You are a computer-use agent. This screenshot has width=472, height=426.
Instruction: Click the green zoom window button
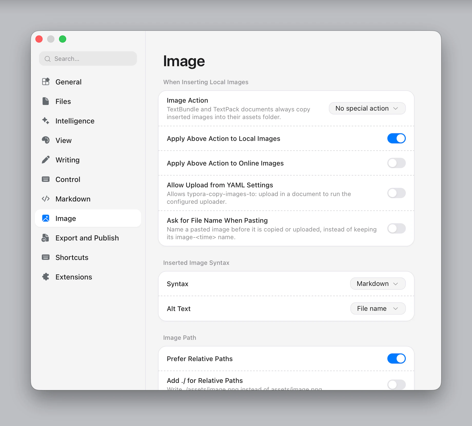(63, 39)
